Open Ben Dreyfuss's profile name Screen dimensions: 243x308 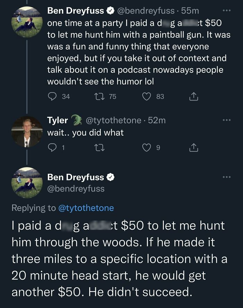click(x=75, y=10)
